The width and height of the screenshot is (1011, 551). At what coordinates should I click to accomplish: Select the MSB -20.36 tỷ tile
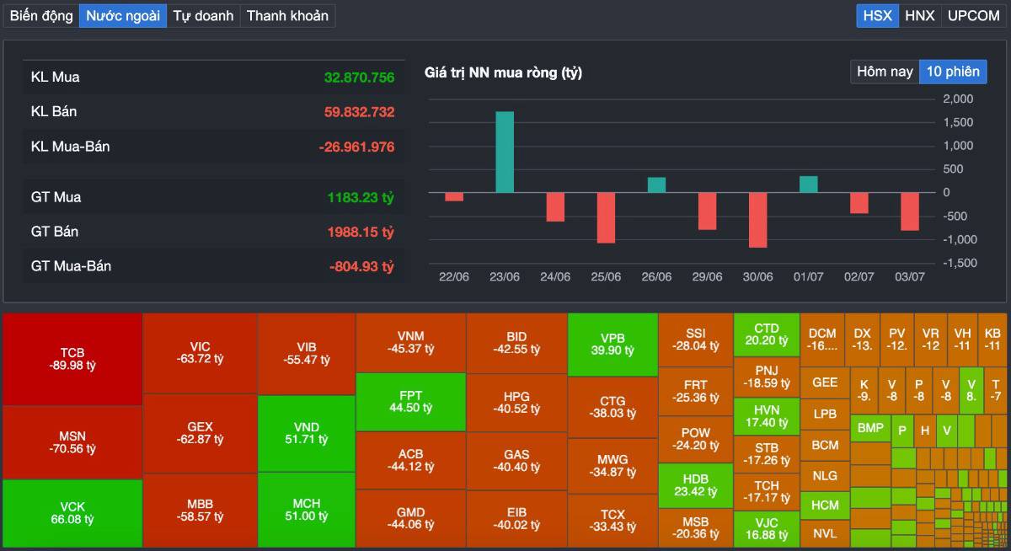695,527
